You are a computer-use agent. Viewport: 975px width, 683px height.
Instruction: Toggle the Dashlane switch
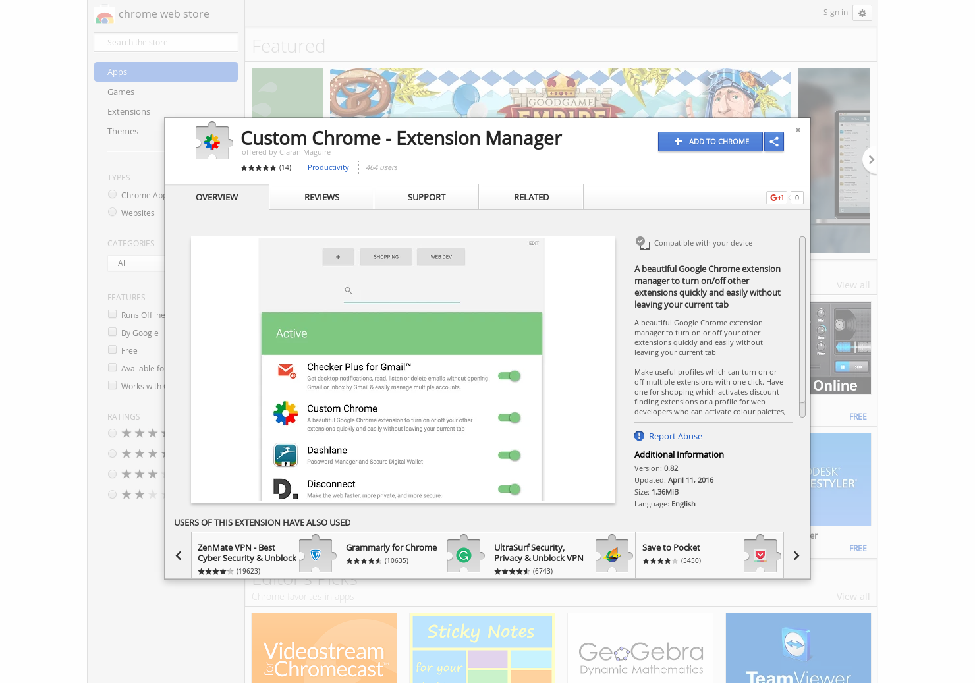coord(509,455)
